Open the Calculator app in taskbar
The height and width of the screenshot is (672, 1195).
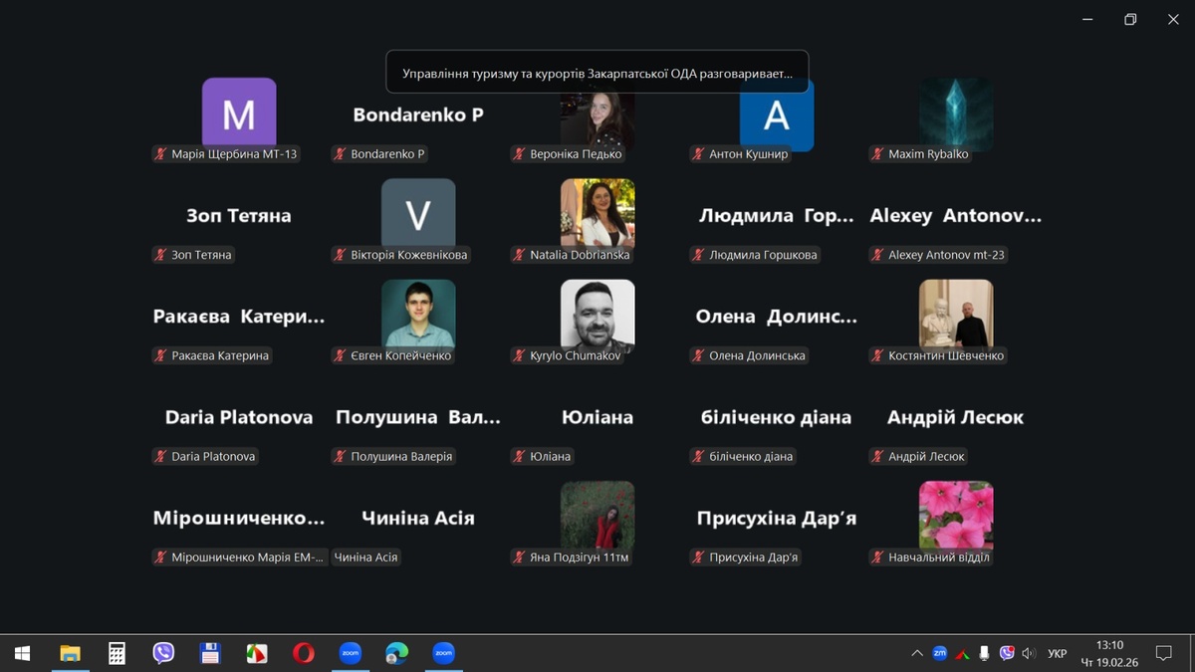[117, 653]
